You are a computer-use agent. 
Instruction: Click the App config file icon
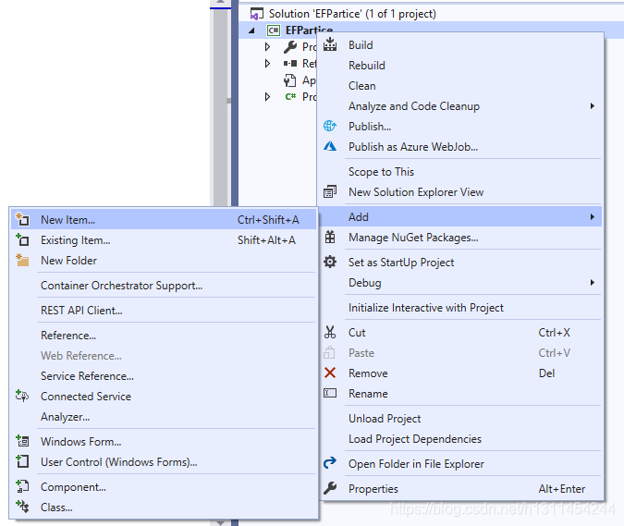click(290, 80)
